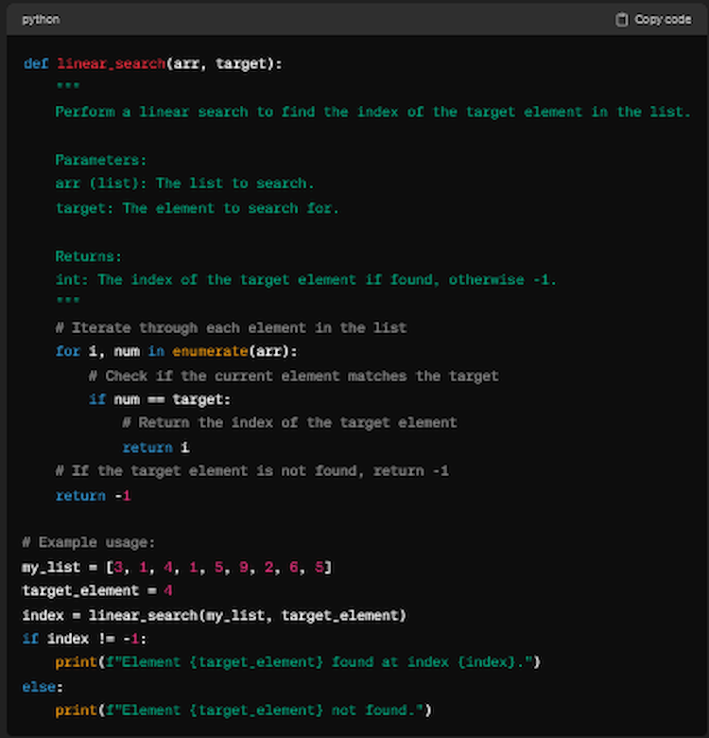Click the 'return -1' statement
This screenshot has width=709, height=738.
(93, 496)
